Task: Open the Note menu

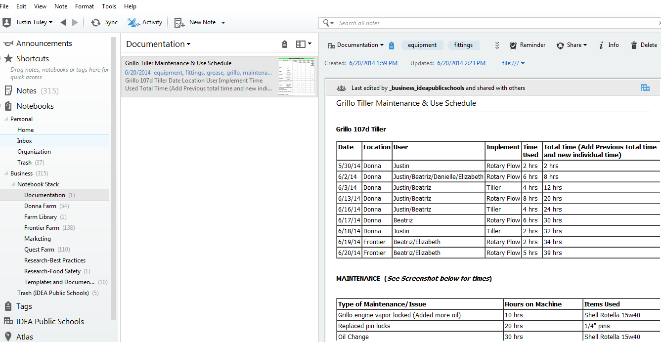Action: [61, 6]
